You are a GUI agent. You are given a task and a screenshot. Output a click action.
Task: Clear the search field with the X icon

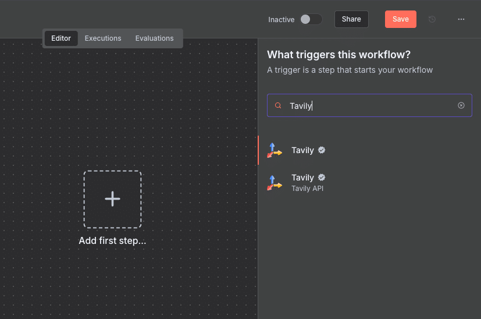pos(461,105)
